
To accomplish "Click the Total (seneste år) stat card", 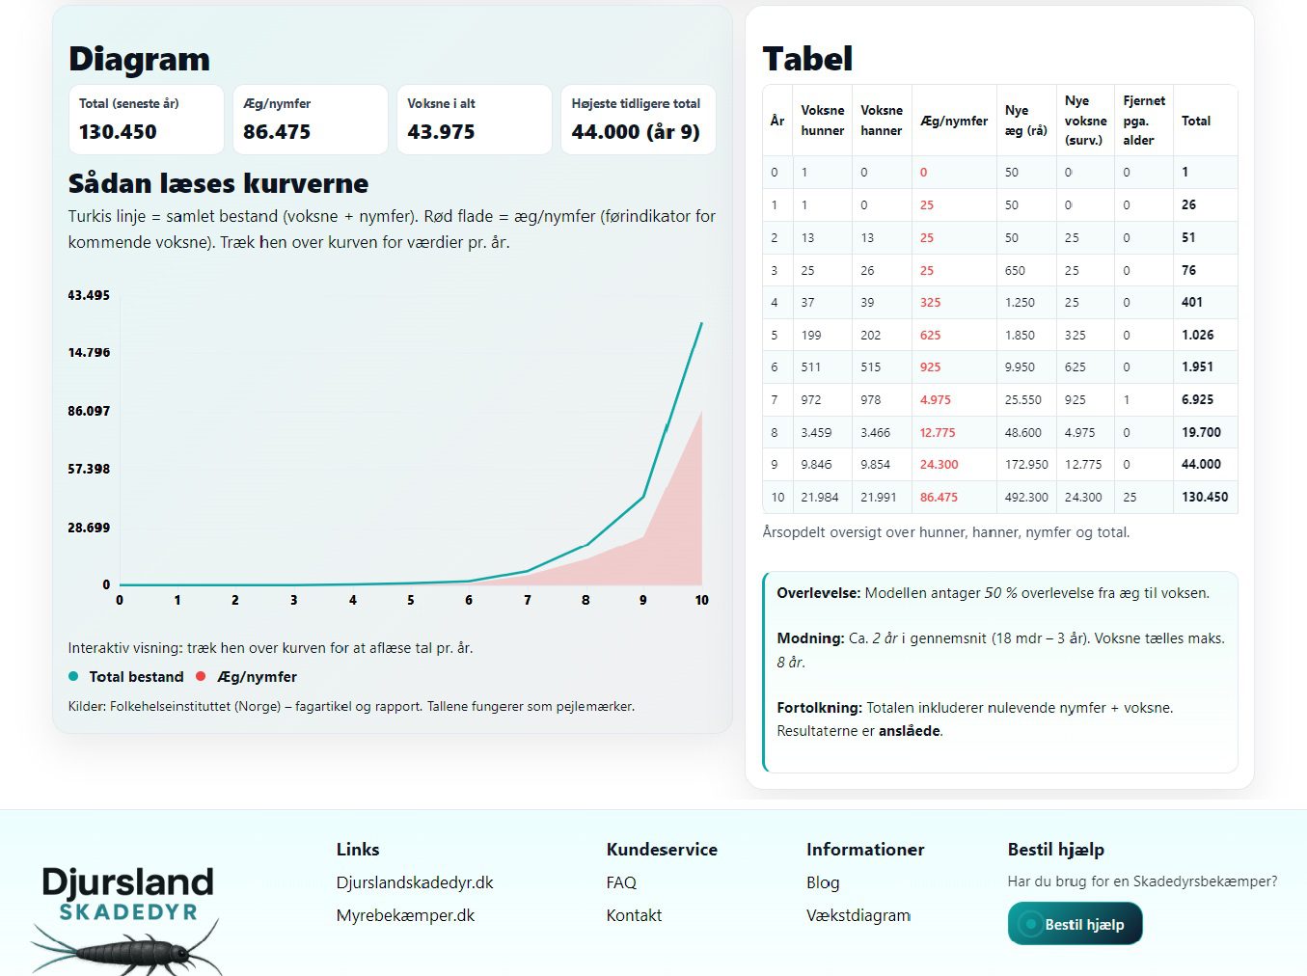I will (x=147, y=119).
